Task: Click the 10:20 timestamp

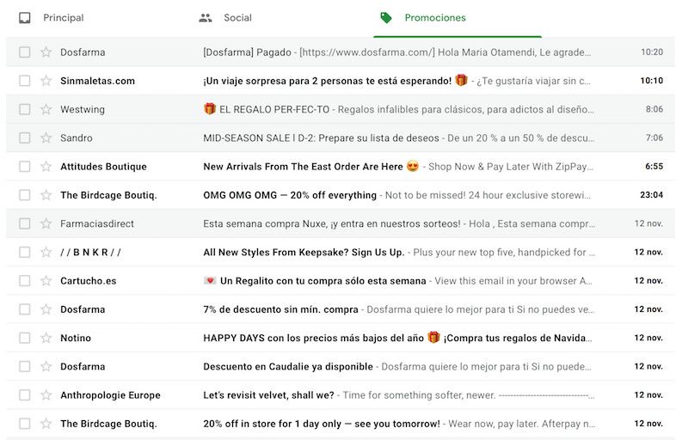Action: point(652,52)
